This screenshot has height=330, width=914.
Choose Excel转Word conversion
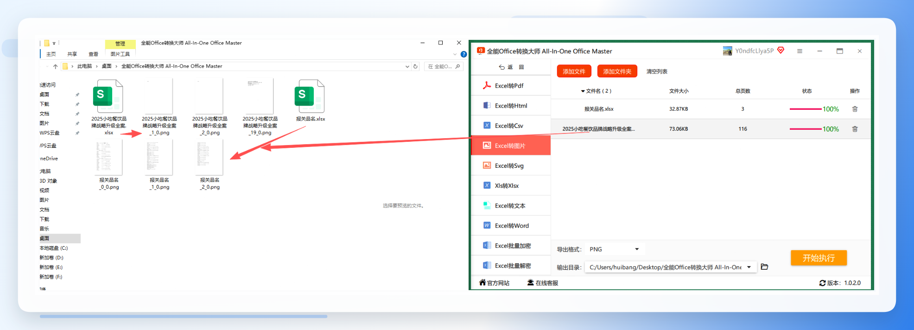point(511,226)
